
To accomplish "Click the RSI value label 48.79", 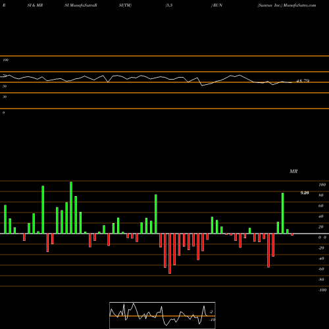I will click(303, 81).
